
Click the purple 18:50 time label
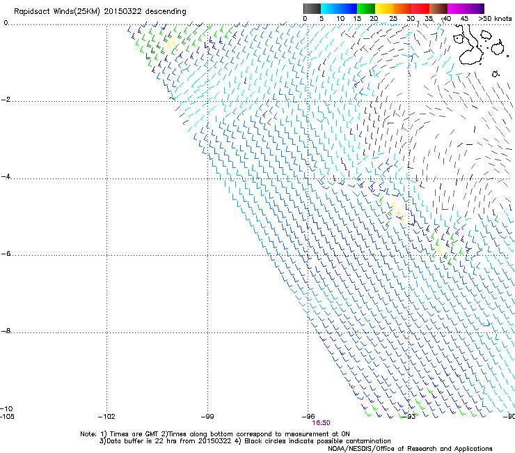[321, 423]
